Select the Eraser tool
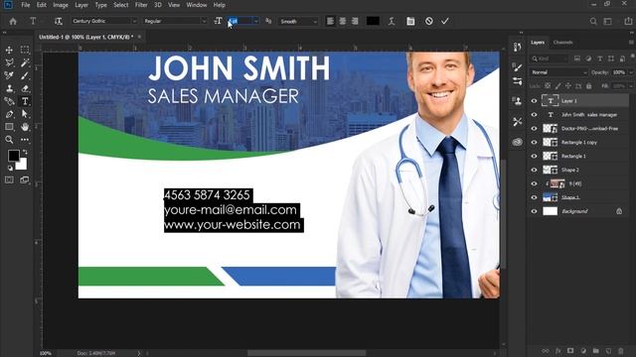The height and width of the screenshot is (357, 636). point(25,88)
